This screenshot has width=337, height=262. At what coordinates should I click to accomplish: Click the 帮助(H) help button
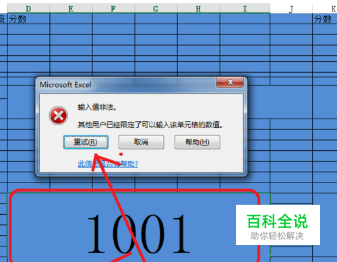[197, 142]
